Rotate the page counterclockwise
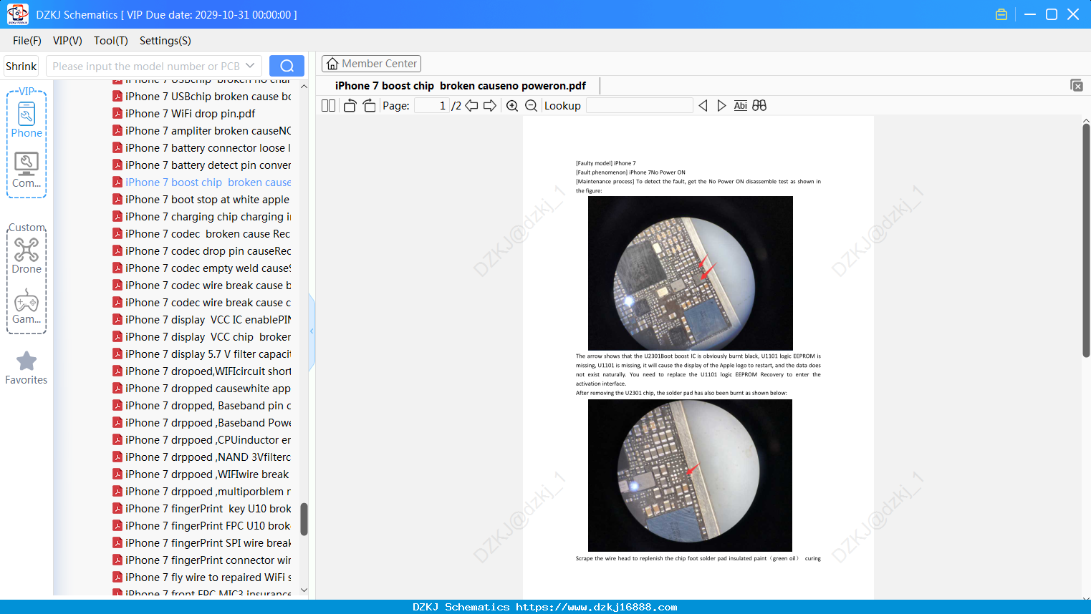 [350, 106]
